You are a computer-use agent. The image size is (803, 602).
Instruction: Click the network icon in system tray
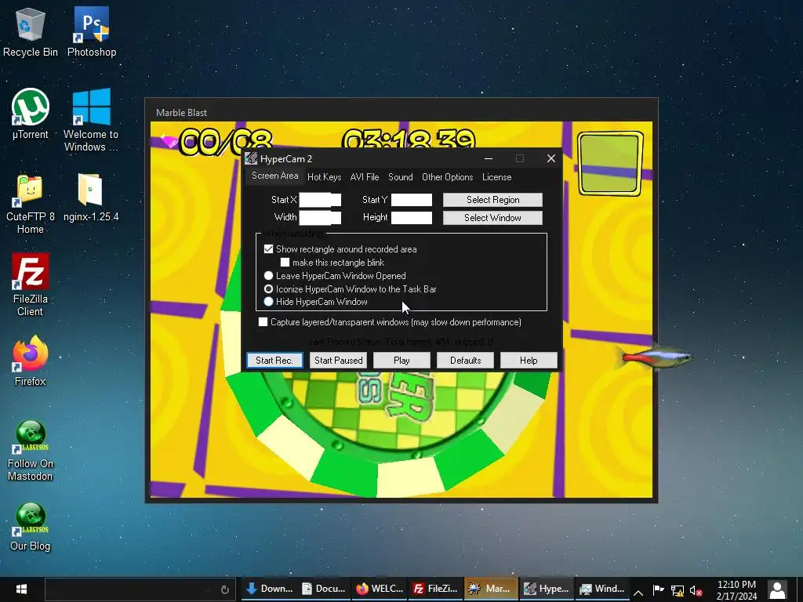tap(678, 591)
